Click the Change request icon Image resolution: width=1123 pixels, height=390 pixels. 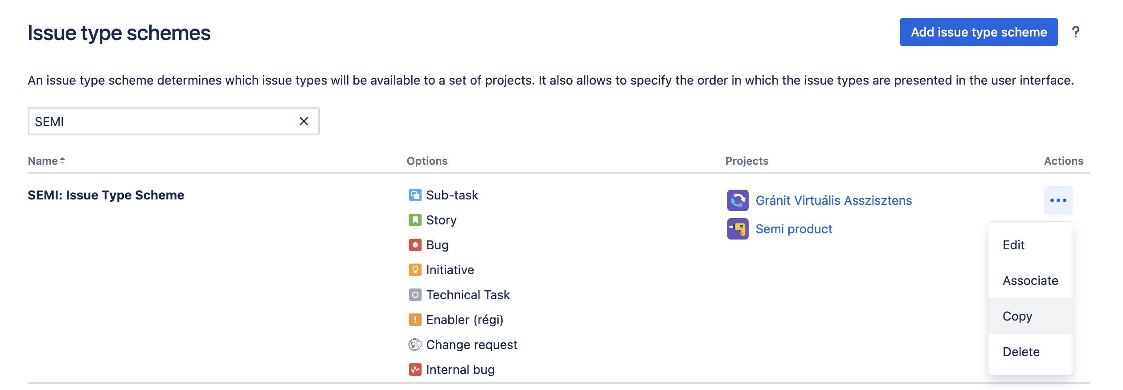[x=415, y=345]
